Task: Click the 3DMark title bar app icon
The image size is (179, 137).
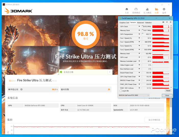Action: (x=4, y=5)
